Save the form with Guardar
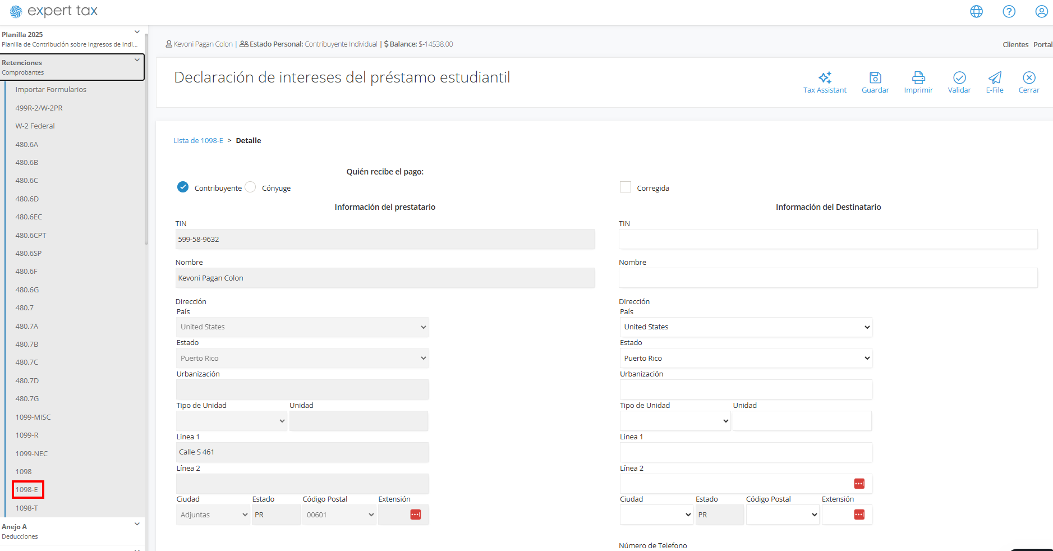Image resolution: width=1053 pixels, height=551 pixels. click(x=875, y=82)
